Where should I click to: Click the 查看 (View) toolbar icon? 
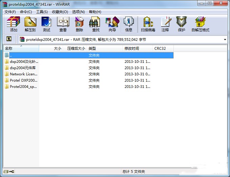63,22
